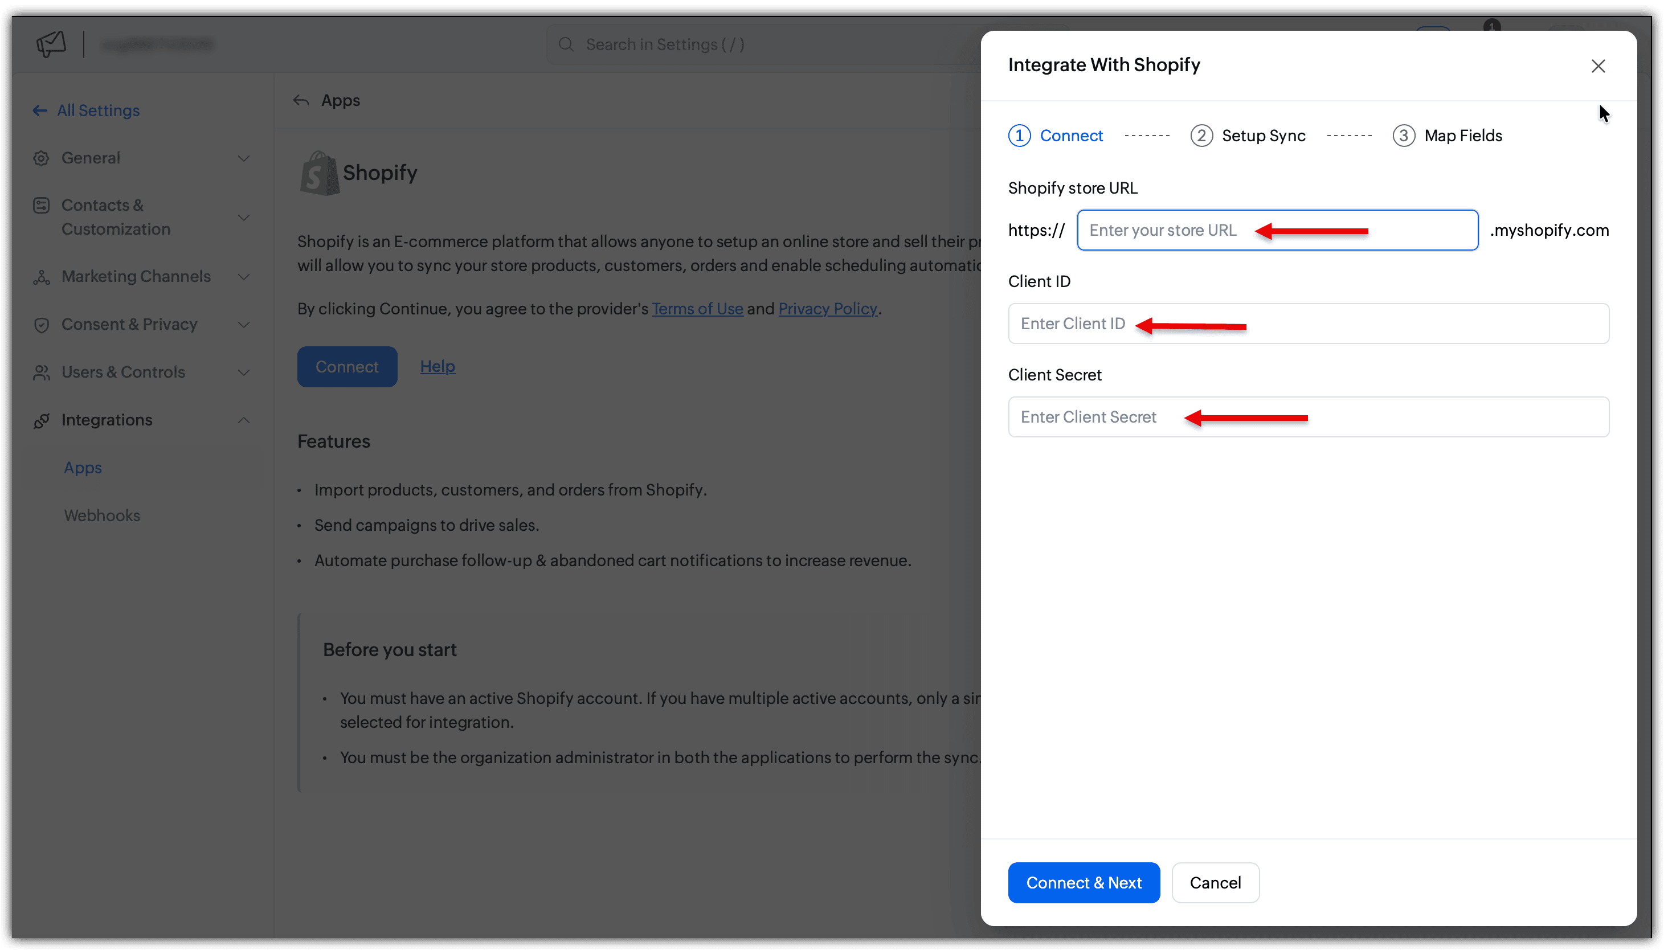The width and height of the screenshot is (1668, 950).
Task: Click the Shopify bag logo icon
Action: [318, 173]
